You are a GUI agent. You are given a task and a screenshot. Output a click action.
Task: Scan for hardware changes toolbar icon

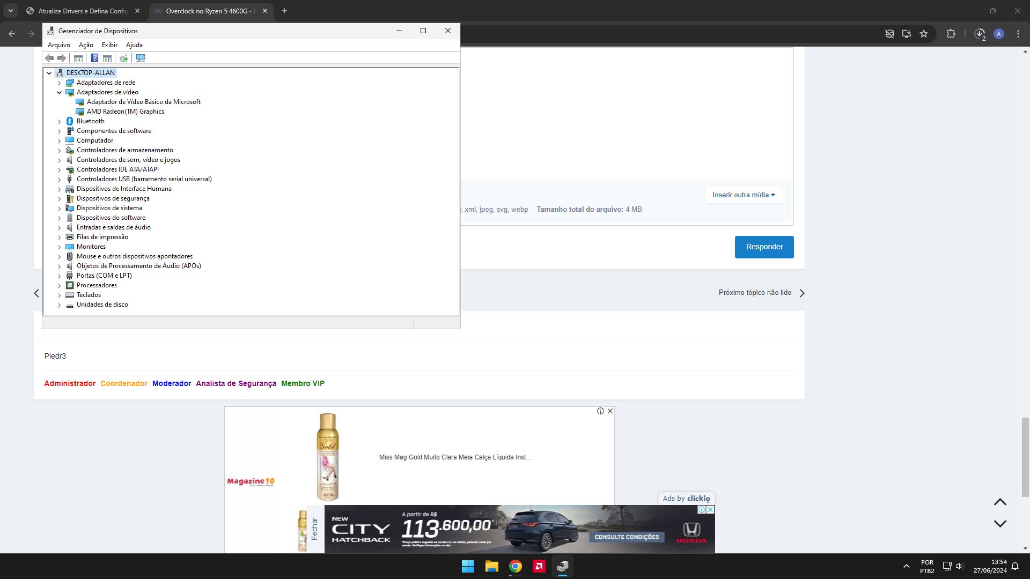[141, 58]
